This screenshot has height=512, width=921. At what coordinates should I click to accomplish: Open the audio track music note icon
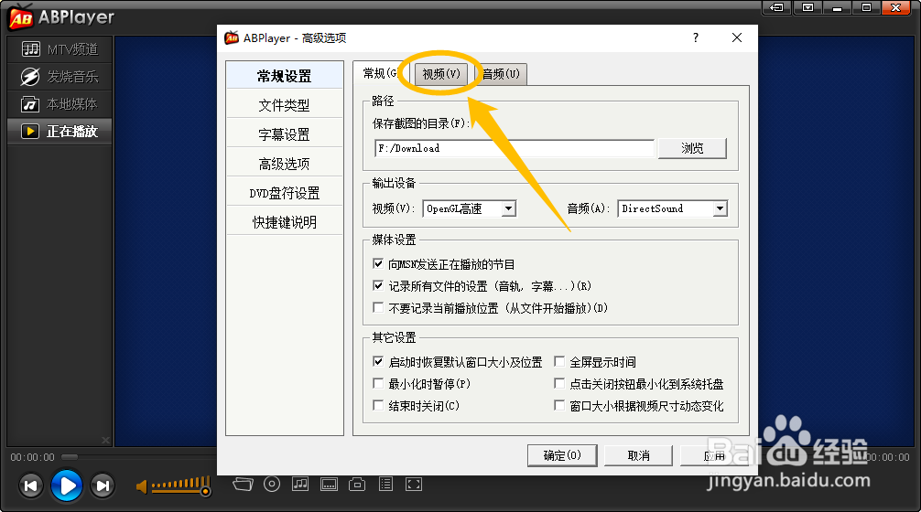pyautogui.click(x=300, y=484)
